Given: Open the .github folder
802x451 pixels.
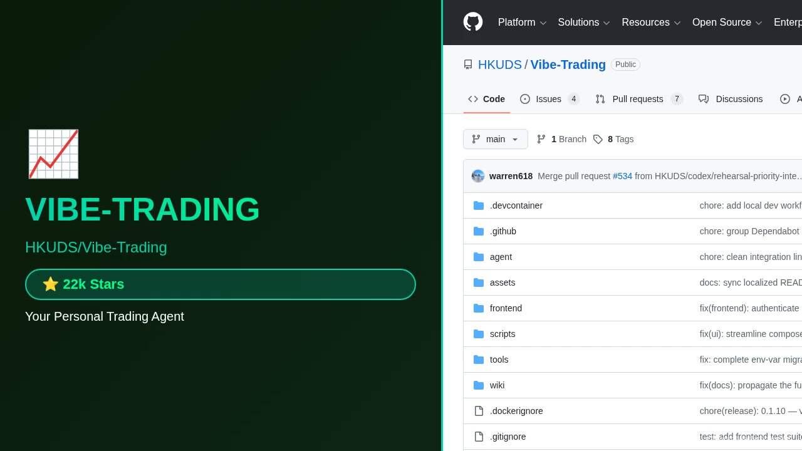Looking at the screenshot, I should coord(503,231).
